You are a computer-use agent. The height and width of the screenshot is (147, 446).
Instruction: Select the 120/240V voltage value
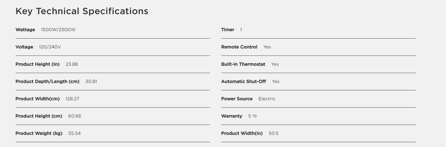tap(50, 47)
